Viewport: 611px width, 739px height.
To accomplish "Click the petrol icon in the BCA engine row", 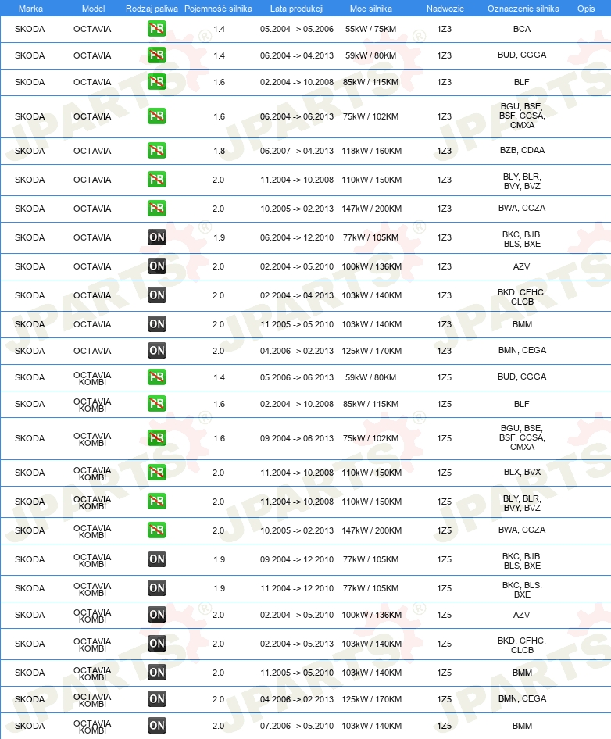I will click(156, 29).
